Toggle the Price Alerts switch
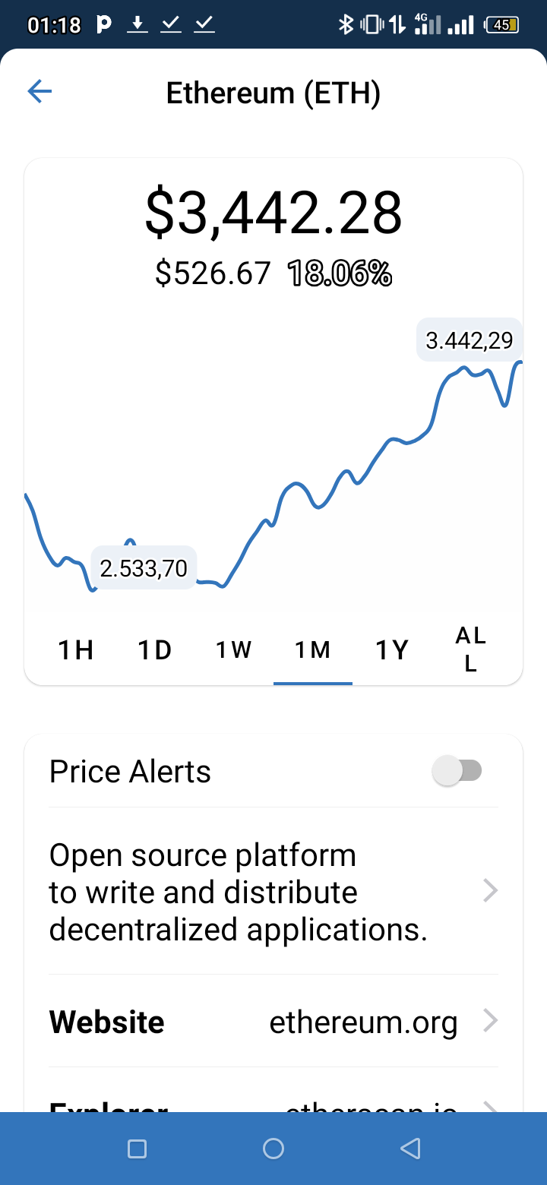This screenshot has width=547, height=1185. click(457, 771)
